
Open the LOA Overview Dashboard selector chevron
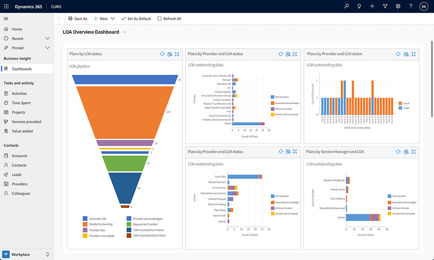coord(125,32)
